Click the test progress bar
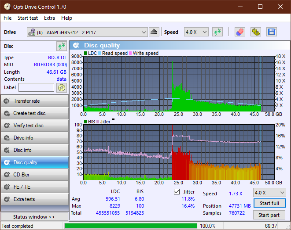Screen dimensions: 291x230 pos(130,226)
